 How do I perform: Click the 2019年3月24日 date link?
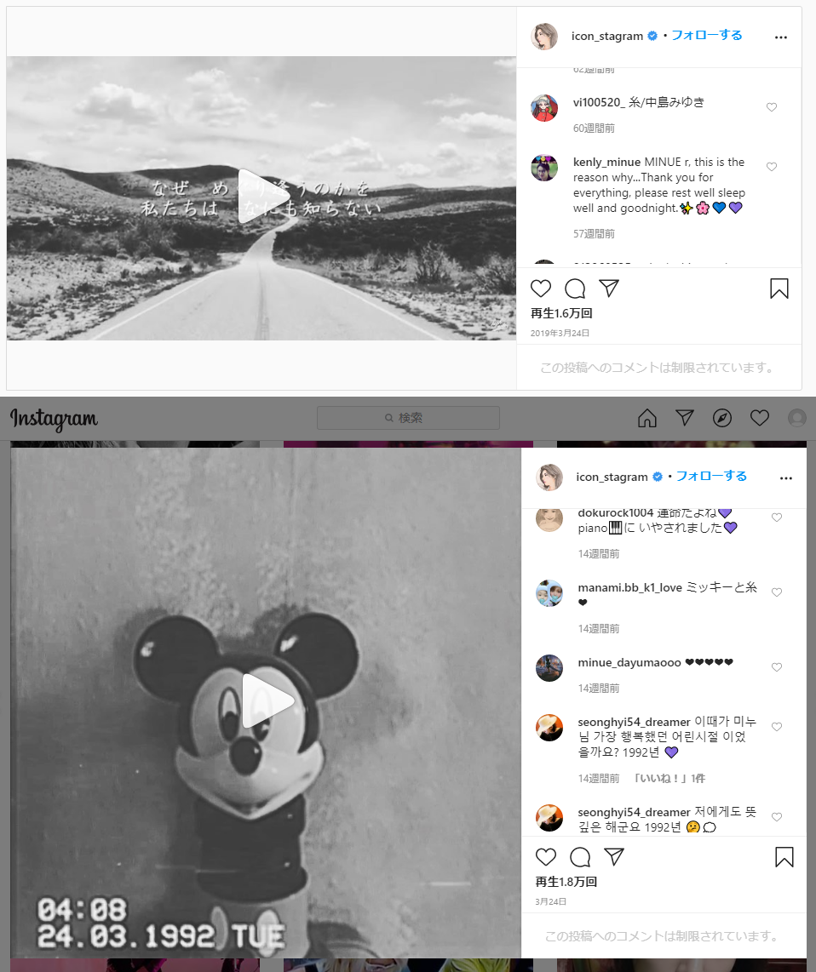coord(560,333)
